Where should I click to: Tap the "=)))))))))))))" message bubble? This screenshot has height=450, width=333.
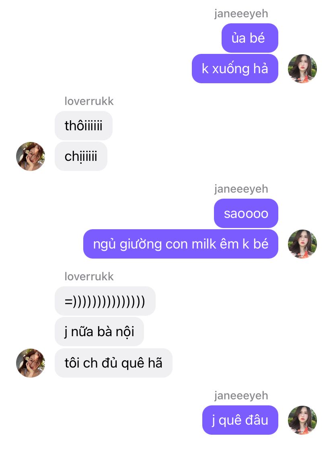click(x=105, y=301)
